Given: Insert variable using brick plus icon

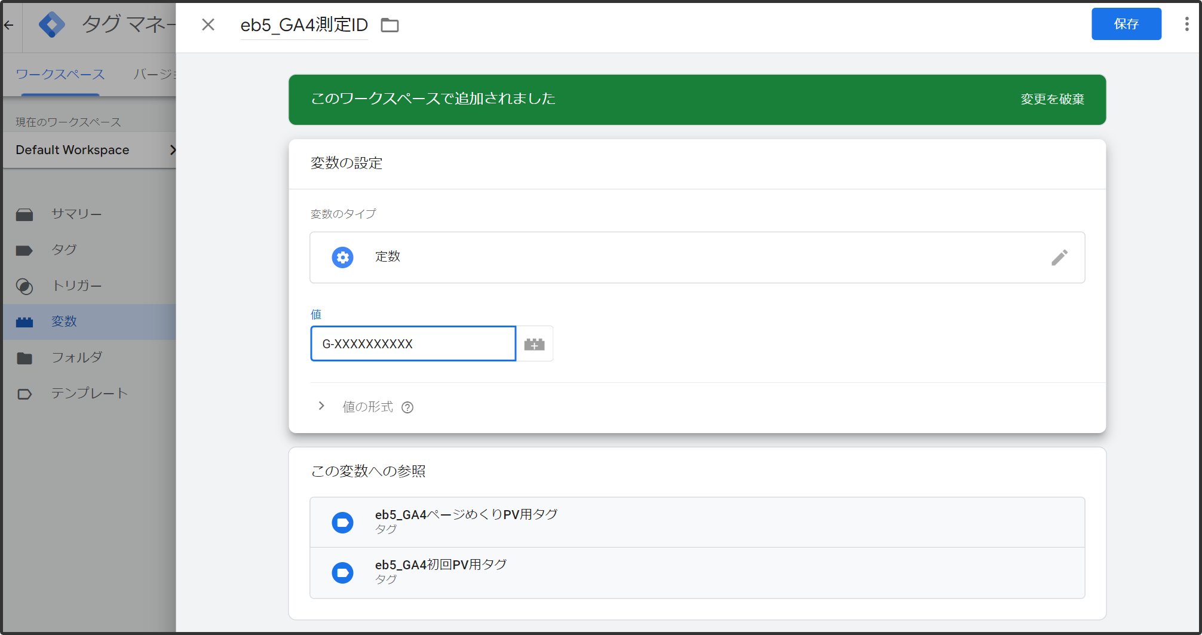Looking at the screenshot, I should [x=534, y=344].
